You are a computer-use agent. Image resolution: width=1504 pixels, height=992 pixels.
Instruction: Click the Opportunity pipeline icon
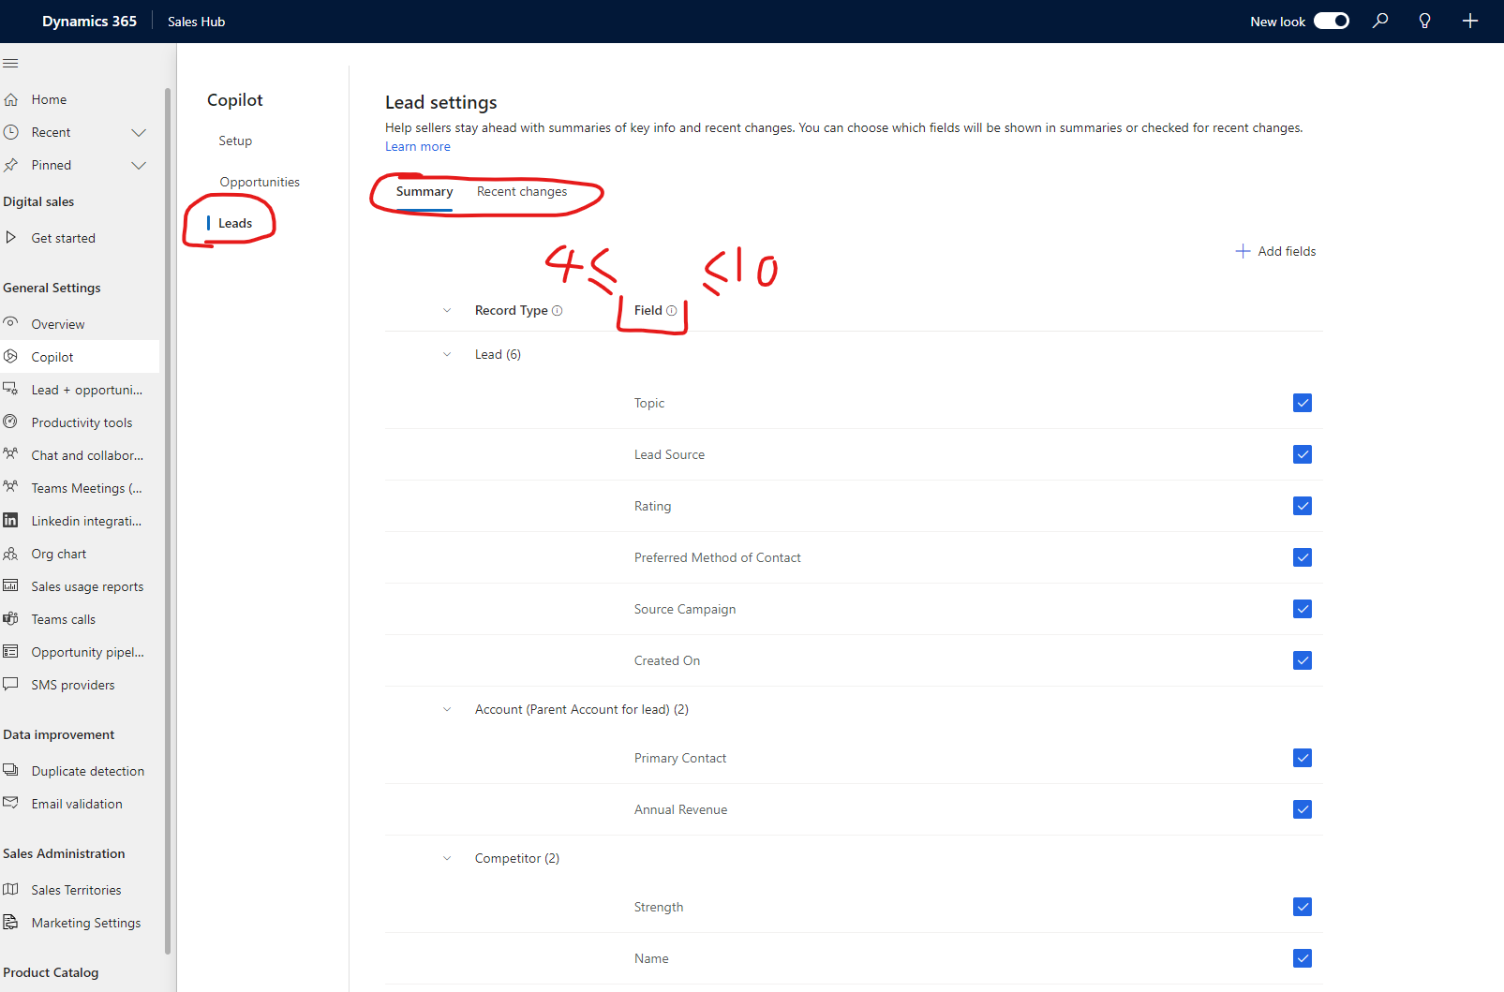click(x=11, y=652)
